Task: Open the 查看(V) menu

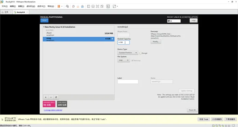Action: (21, 6)
